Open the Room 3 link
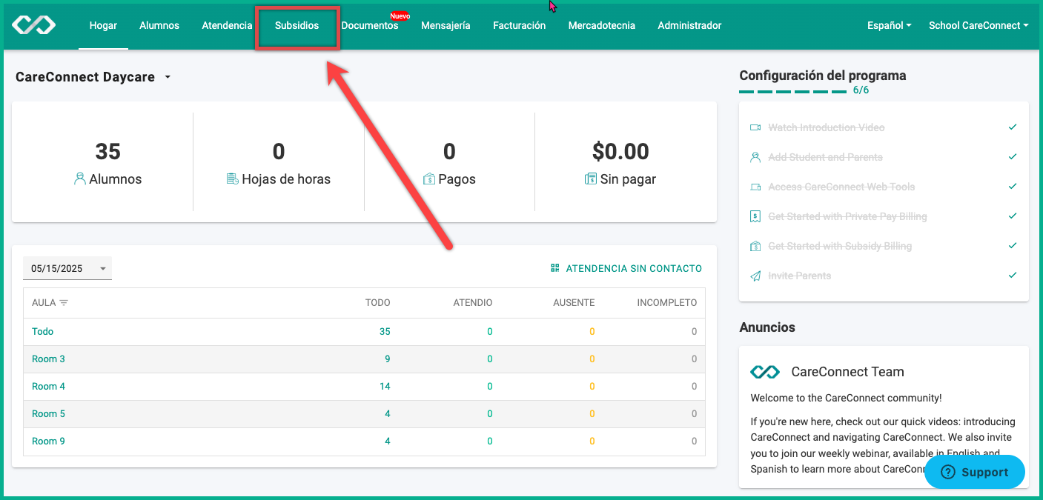The width and height of the screenshot is (1043, 500). [x=48, y=359]
